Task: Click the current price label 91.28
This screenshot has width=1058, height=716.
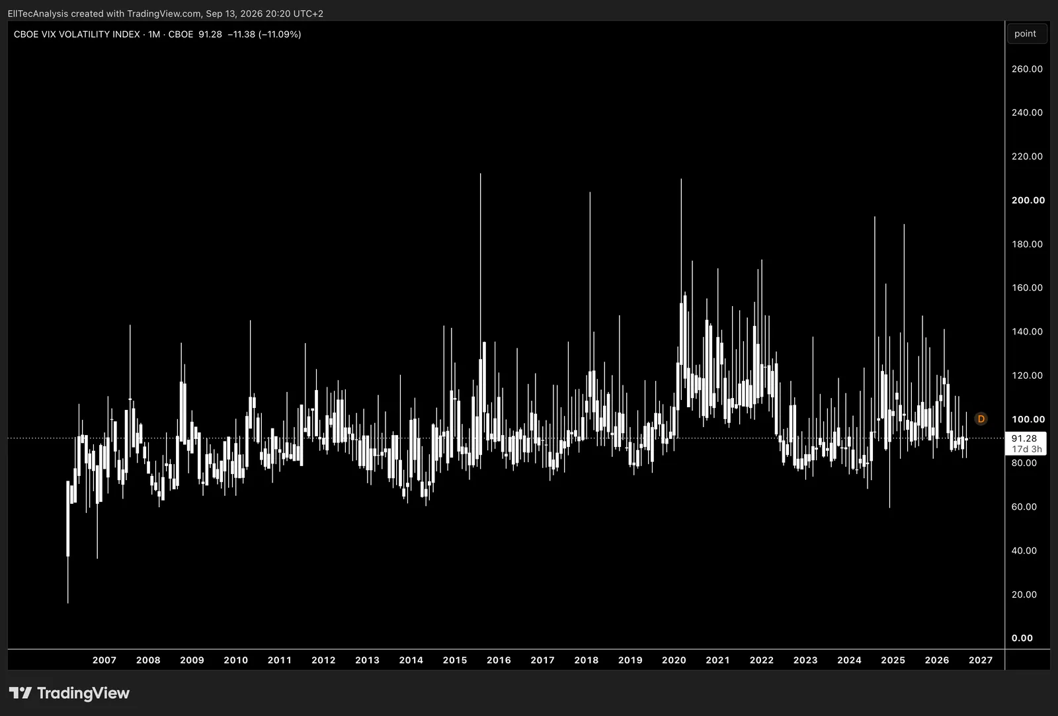Action: [x=1024, y=438]
